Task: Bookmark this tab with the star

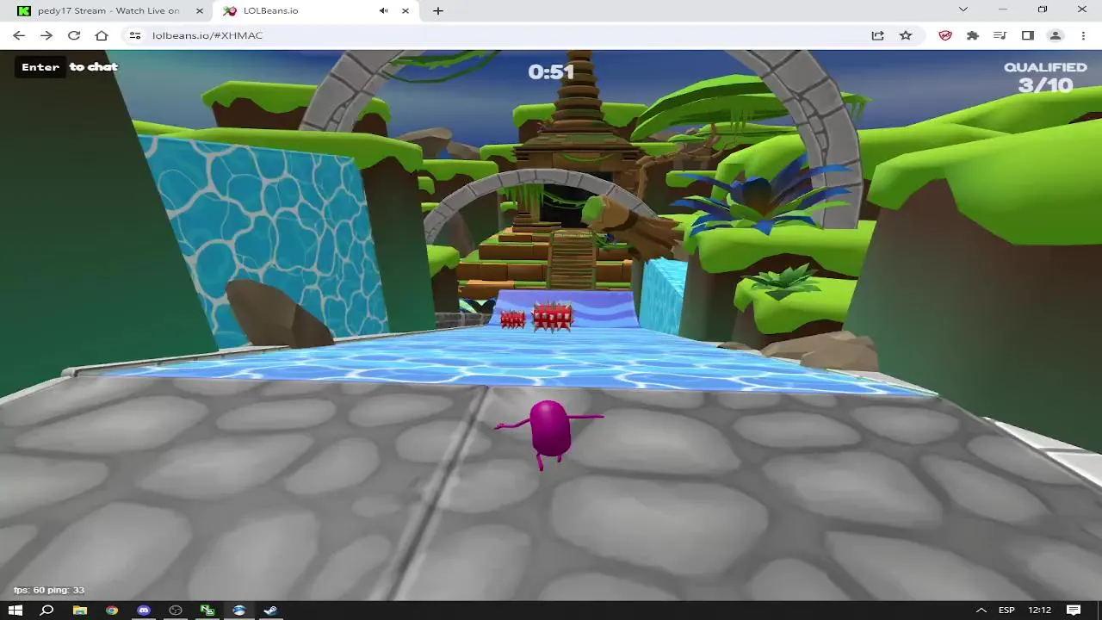Action: click(906, 35)
